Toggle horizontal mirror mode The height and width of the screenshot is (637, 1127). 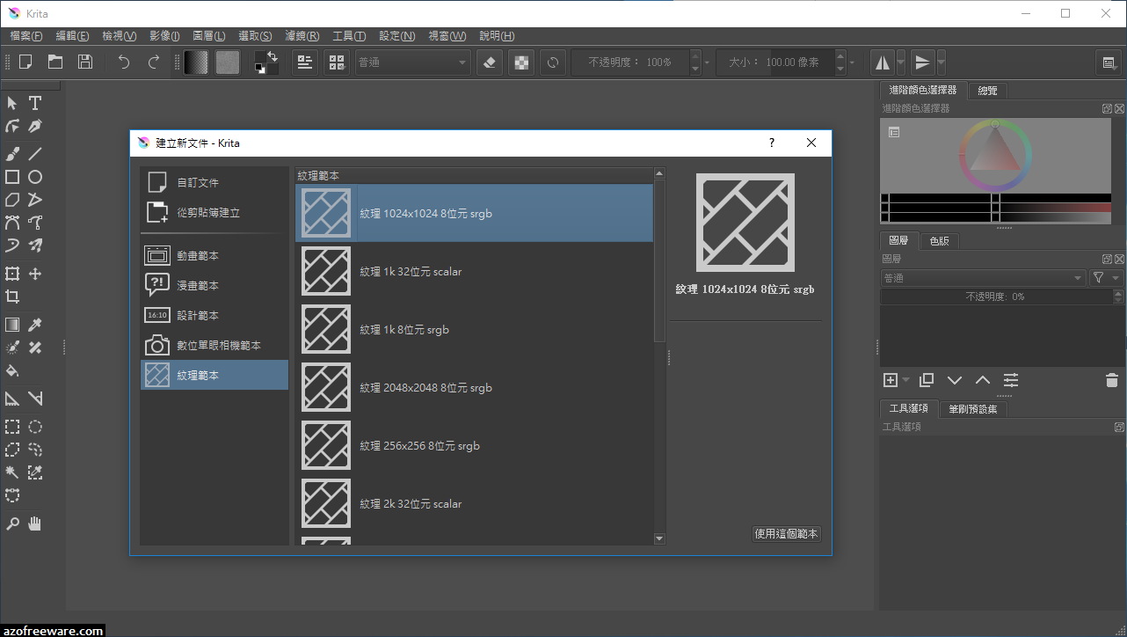(x=882, y=62)
